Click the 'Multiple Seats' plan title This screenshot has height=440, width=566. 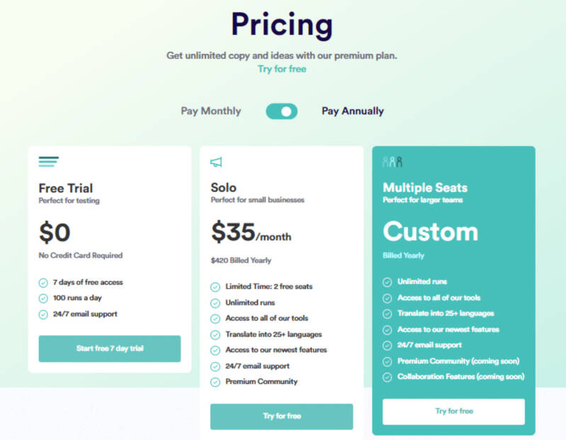pos(425,188)
